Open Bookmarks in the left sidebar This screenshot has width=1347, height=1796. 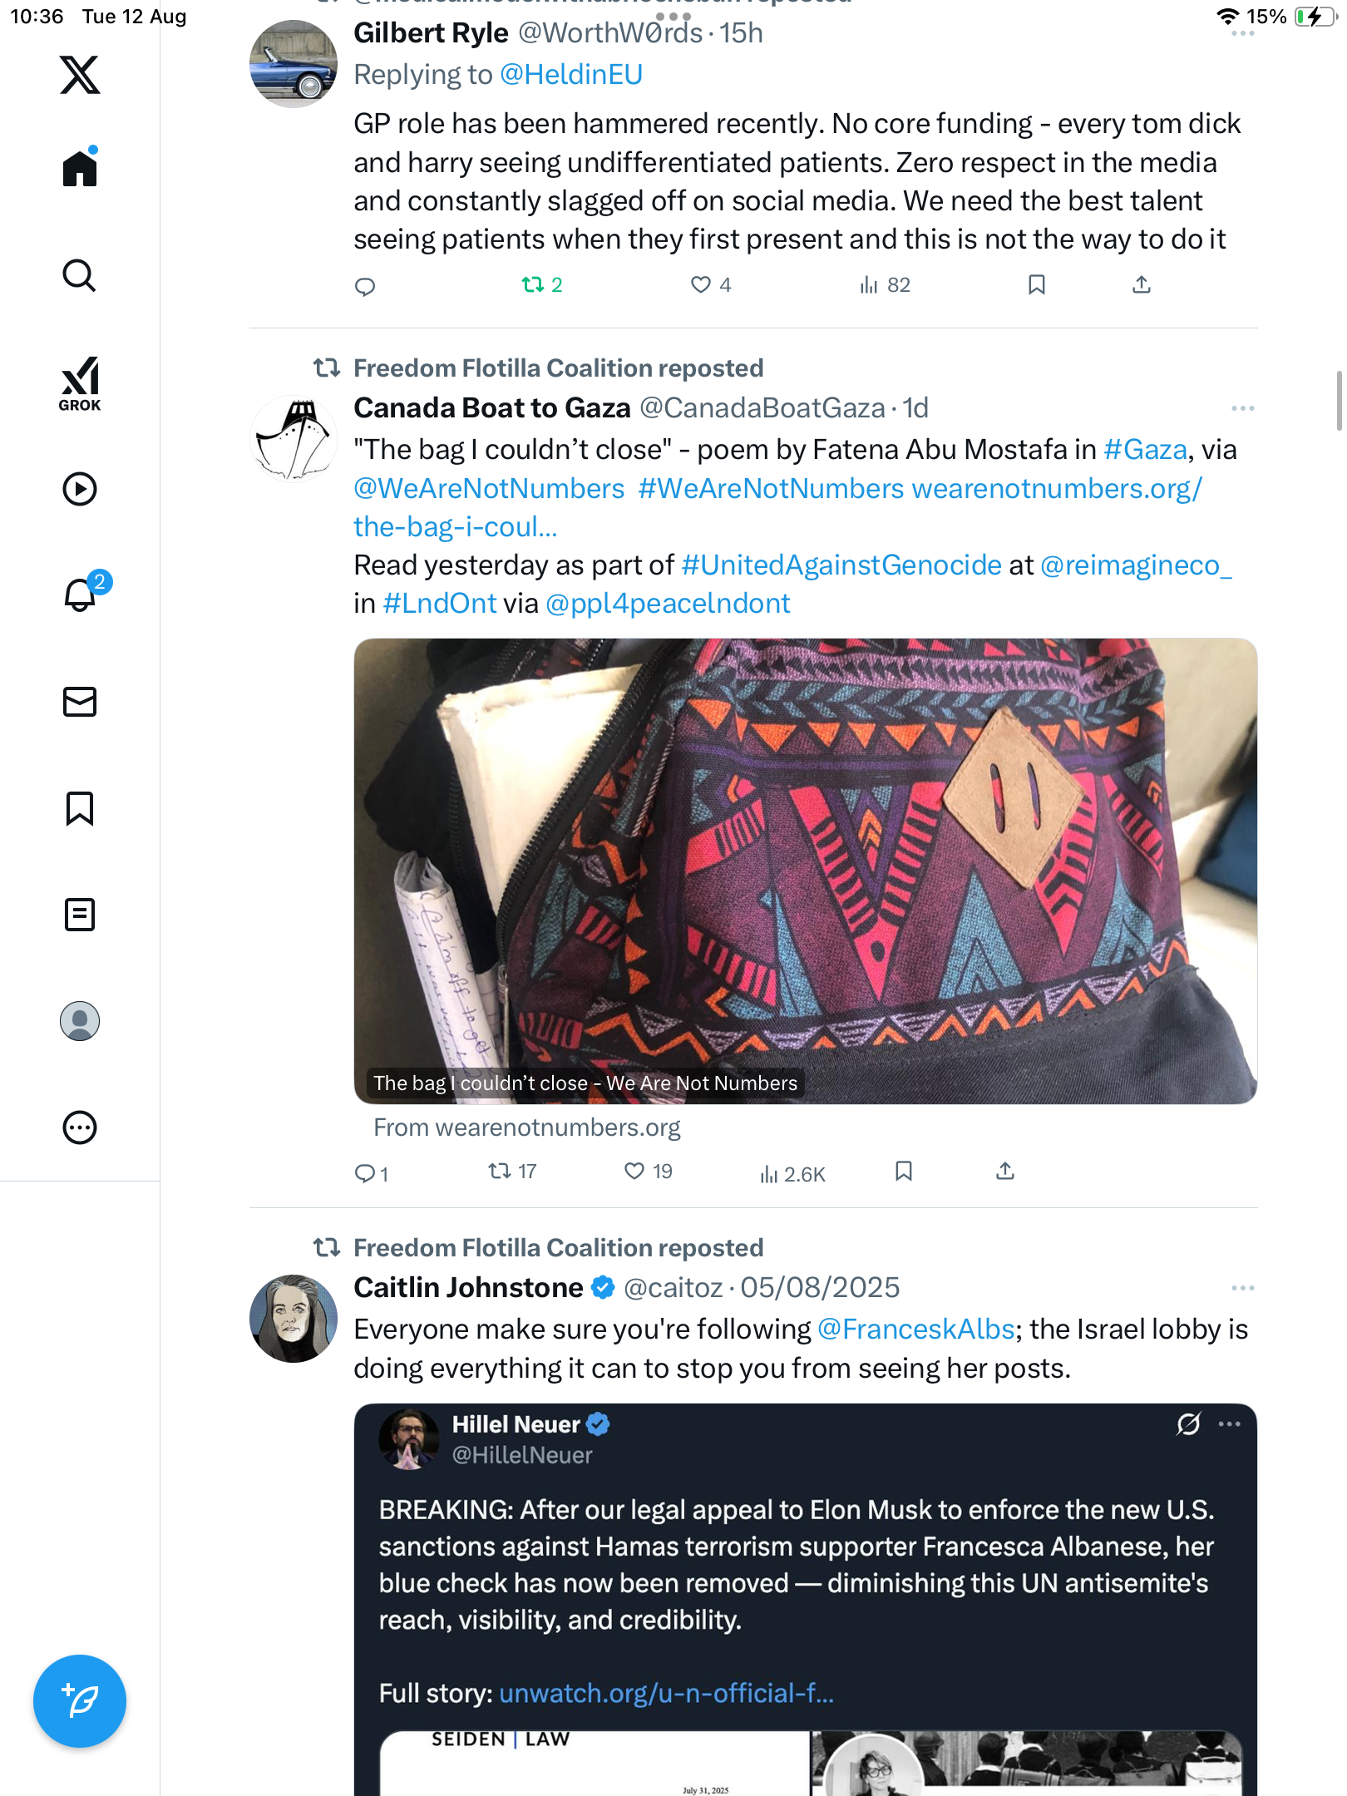tap(80, 808)
